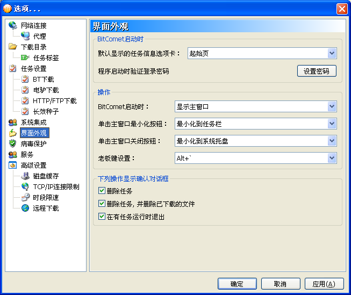Select BT下载 in the tree
351x295 pixels.
coord(44,79)
